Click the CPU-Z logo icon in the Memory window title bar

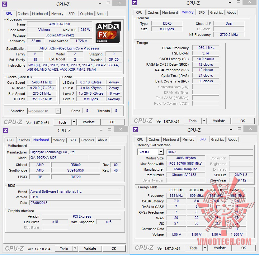coord(134,3)
